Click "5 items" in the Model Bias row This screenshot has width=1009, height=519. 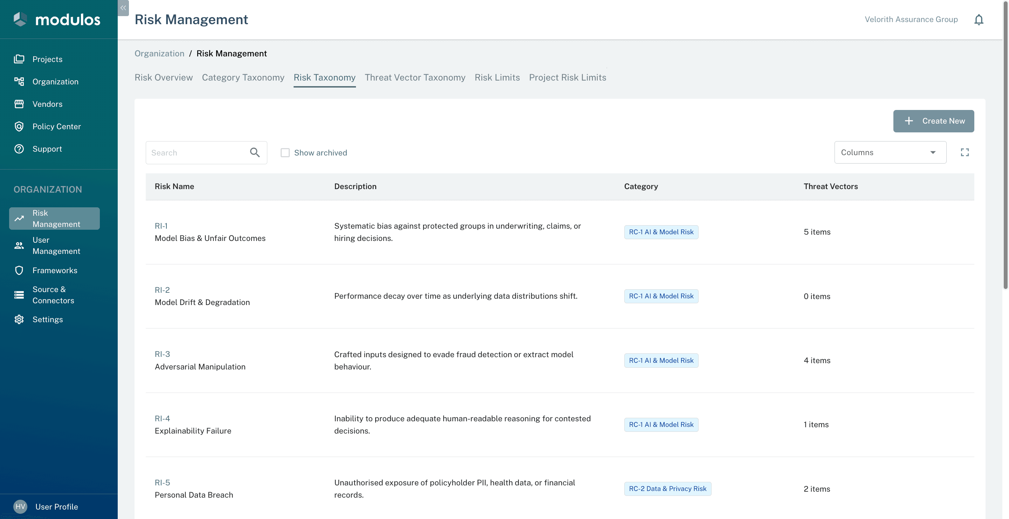[x=817, y=232]
